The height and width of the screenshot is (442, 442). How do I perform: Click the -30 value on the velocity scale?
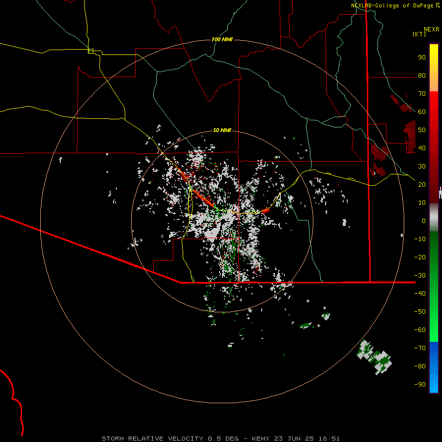[x=420, y=276]
